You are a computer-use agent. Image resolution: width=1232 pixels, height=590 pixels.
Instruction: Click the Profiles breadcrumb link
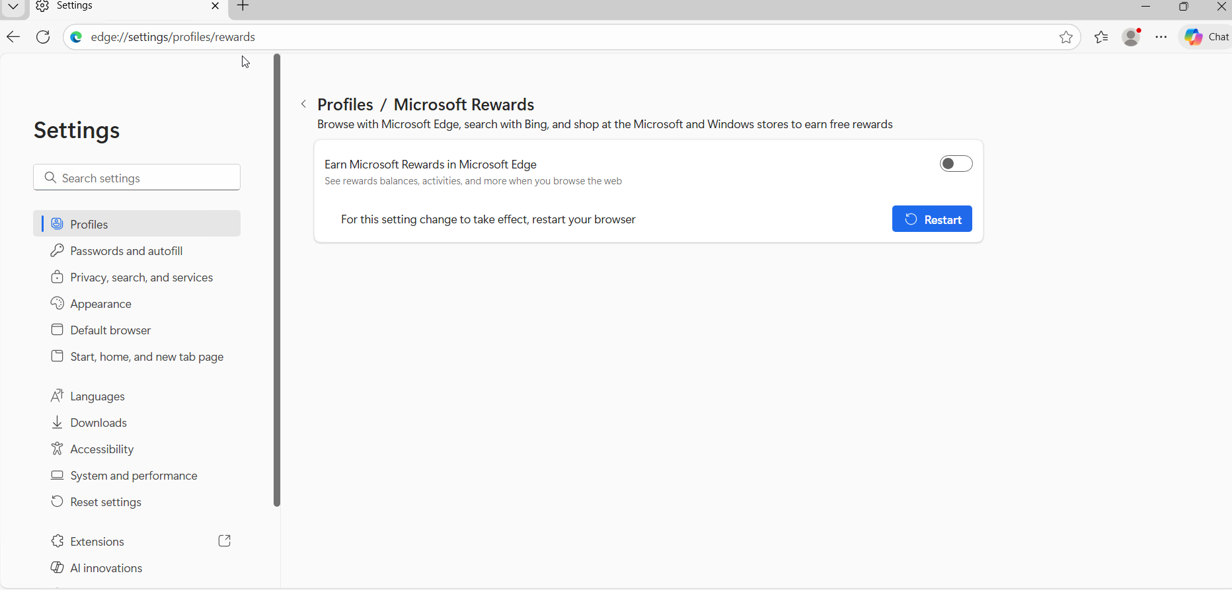point(345,104)
